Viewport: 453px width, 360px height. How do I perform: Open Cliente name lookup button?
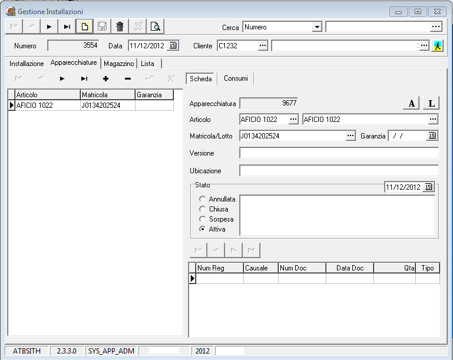(424, 45)
